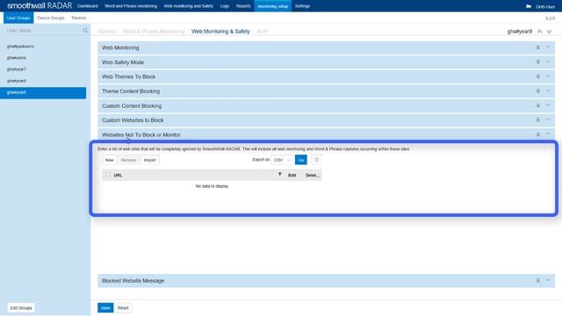Click the lock icon on the Custom Content Blocking row
This screenshot has width=562, height=316.
click(x=537, y=105)
